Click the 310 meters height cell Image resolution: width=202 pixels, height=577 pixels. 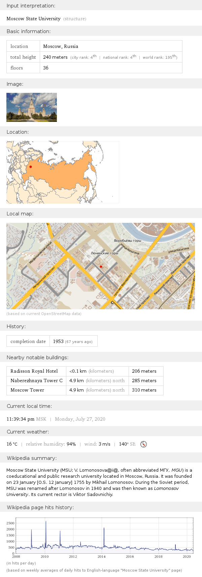pos(144,390)
